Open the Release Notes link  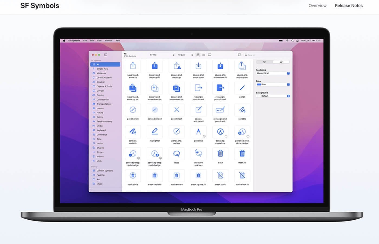[349, 5]
